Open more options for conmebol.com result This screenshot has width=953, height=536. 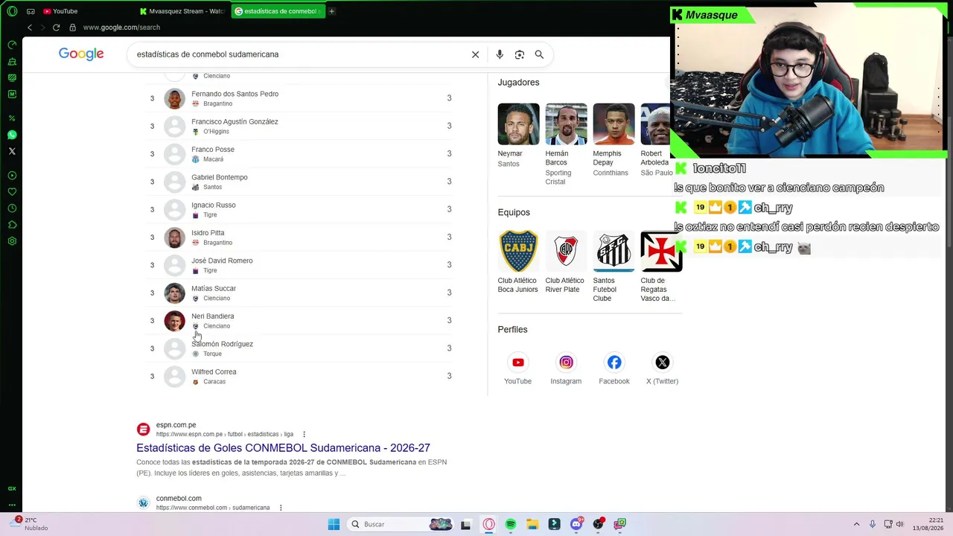pyautogui.click(x=281, y=508)
